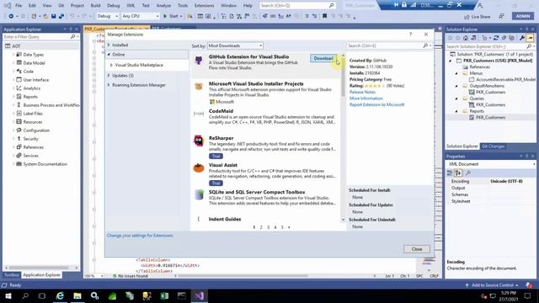The image size is (539, 303).
Task: Download the GitHub Extension for Visual Studio
Action: point(323,58)
